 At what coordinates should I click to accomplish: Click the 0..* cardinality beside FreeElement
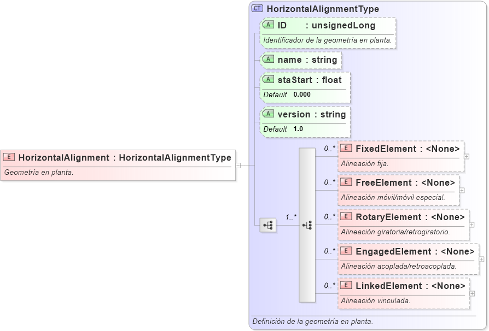(x=330, y=182)
